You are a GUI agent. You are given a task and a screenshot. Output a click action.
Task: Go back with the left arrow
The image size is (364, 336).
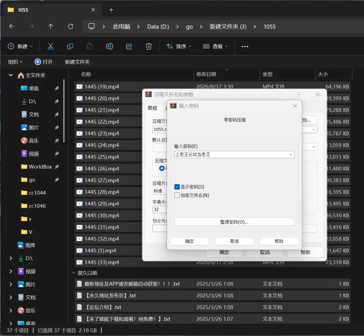(x=12, y=26)
